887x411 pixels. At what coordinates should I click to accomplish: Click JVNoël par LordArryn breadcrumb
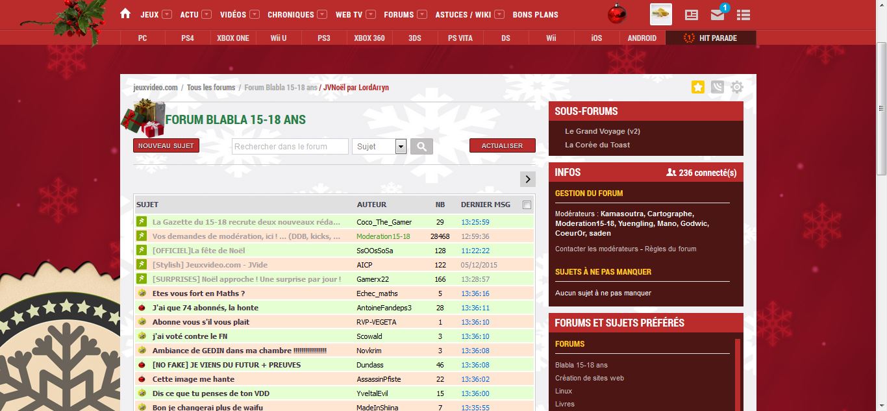(356, 87)
